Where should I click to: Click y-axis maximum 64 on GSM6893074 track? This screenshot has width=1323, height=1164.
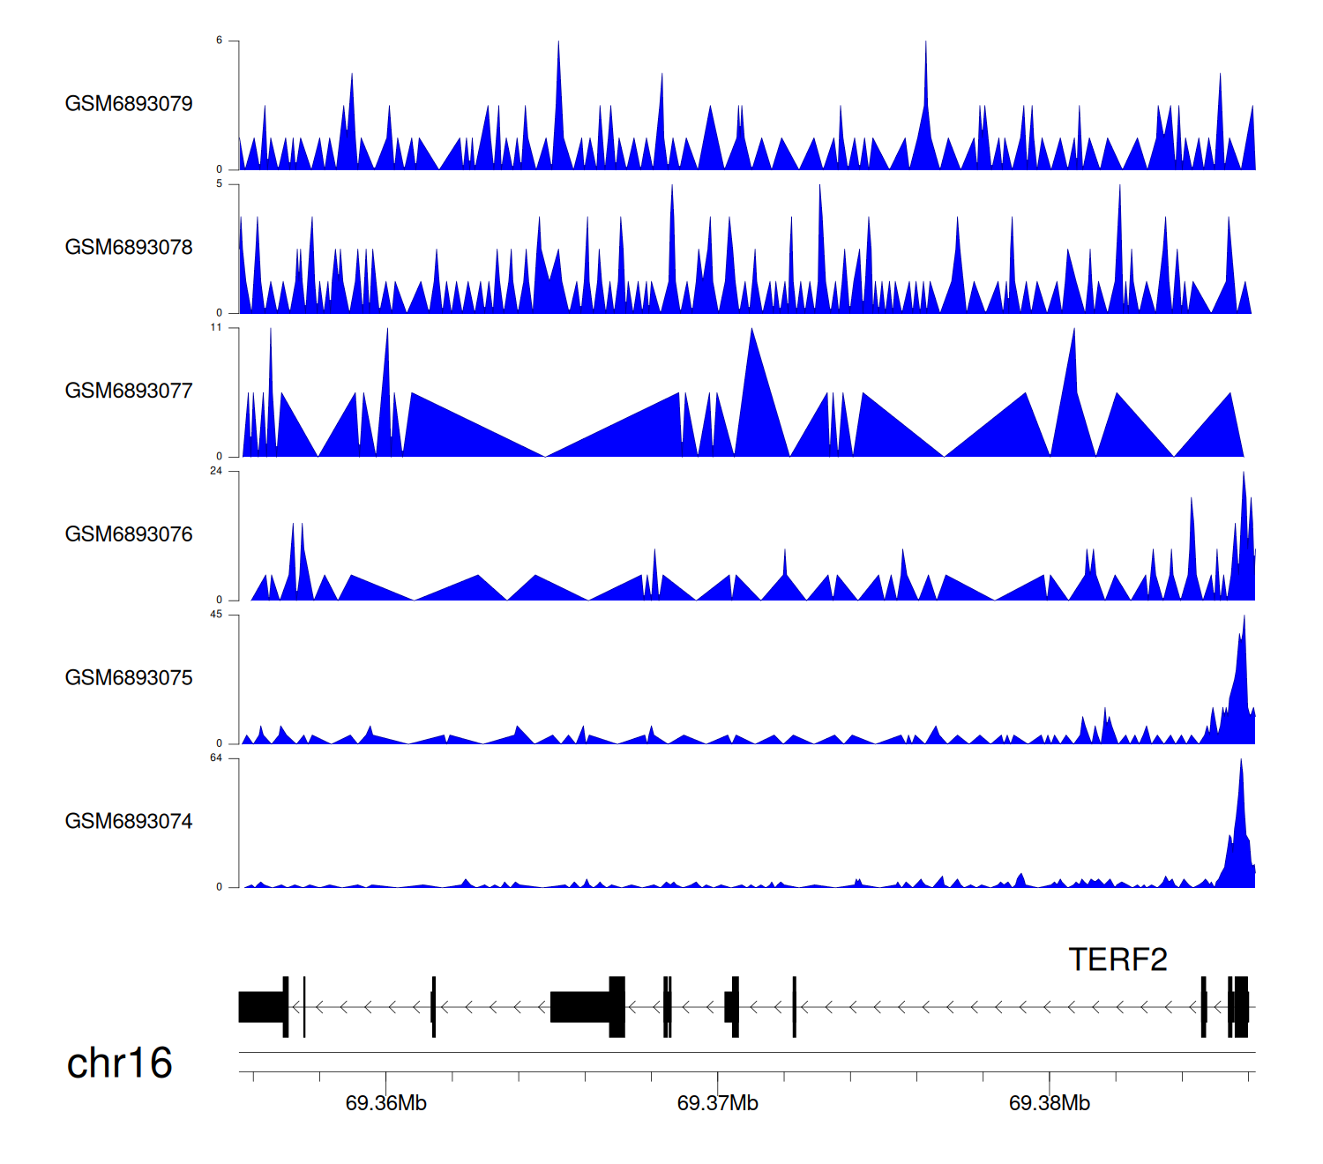pos(216,758)
